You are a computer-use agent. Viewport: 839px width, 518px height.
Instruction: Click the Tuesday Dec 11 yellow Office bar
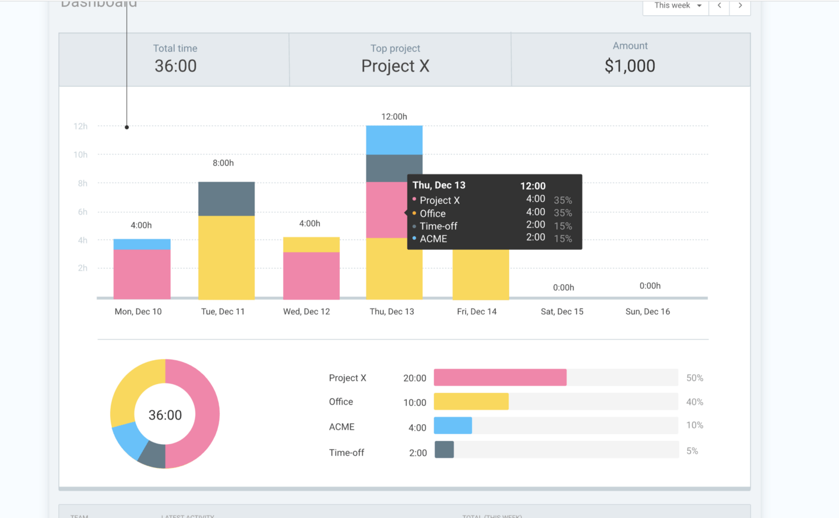pos(226,257)
